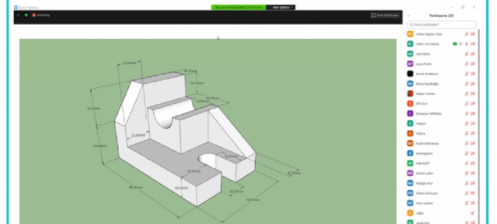Select Hatice in participants list
This screenshot has width=497, height=224.
pos(442,134)
